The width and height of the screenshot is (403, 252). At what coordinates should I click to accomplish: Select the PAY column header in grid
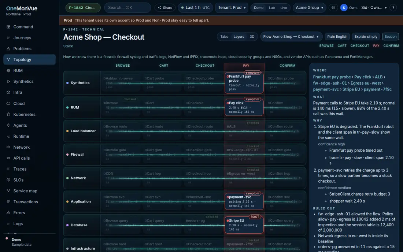pyautogui.click(x=246, y=66)
